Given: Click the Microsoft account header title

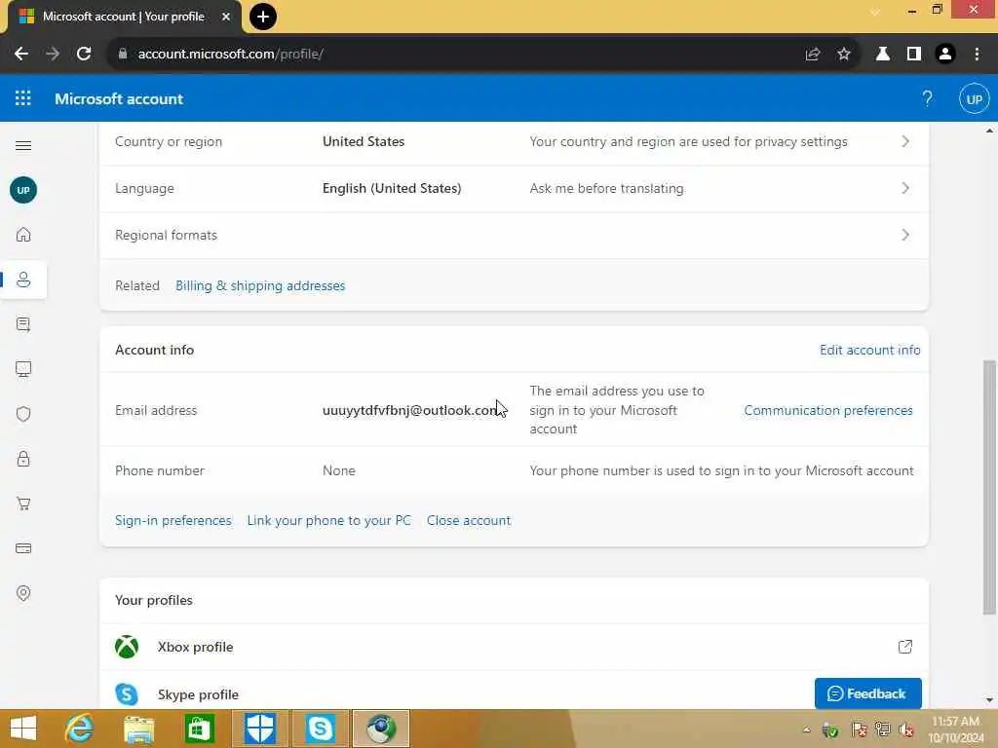Looking at the screenshot, I should tap(119, 98).
